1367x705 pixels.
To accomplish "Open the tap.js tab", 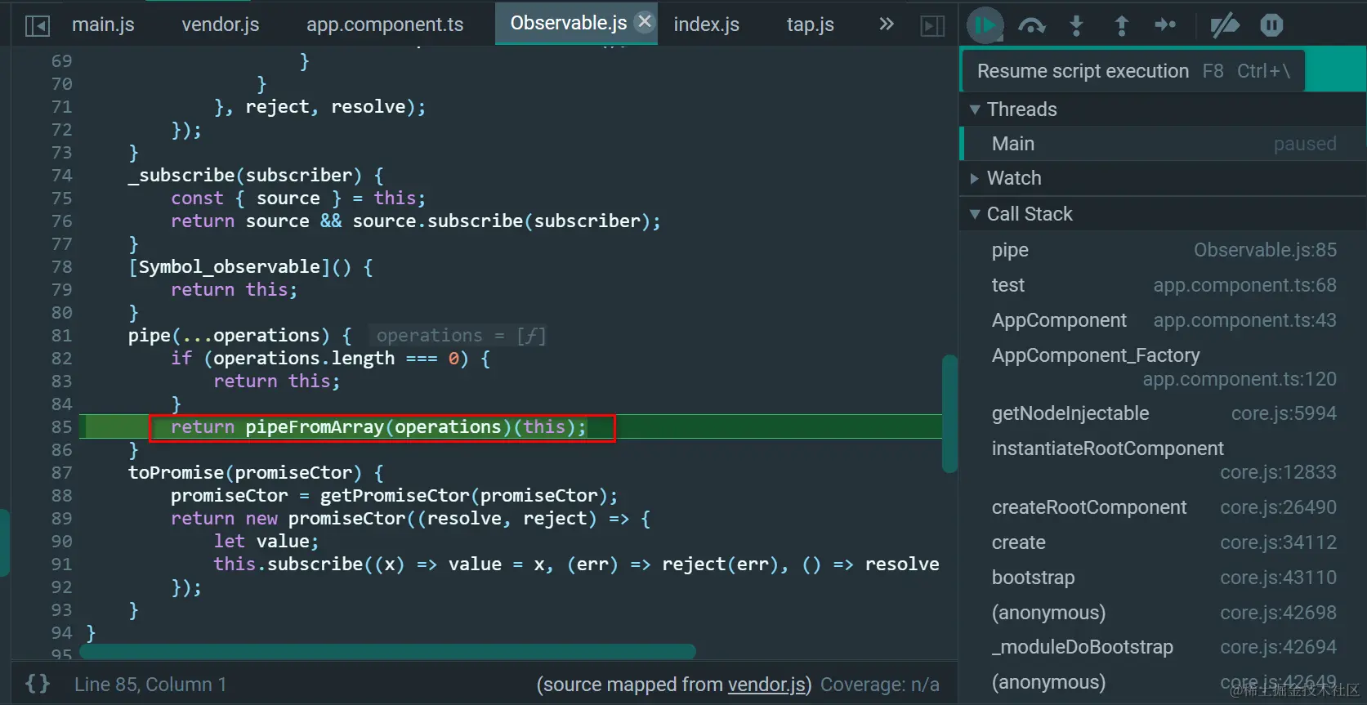I will coord(811,25).
